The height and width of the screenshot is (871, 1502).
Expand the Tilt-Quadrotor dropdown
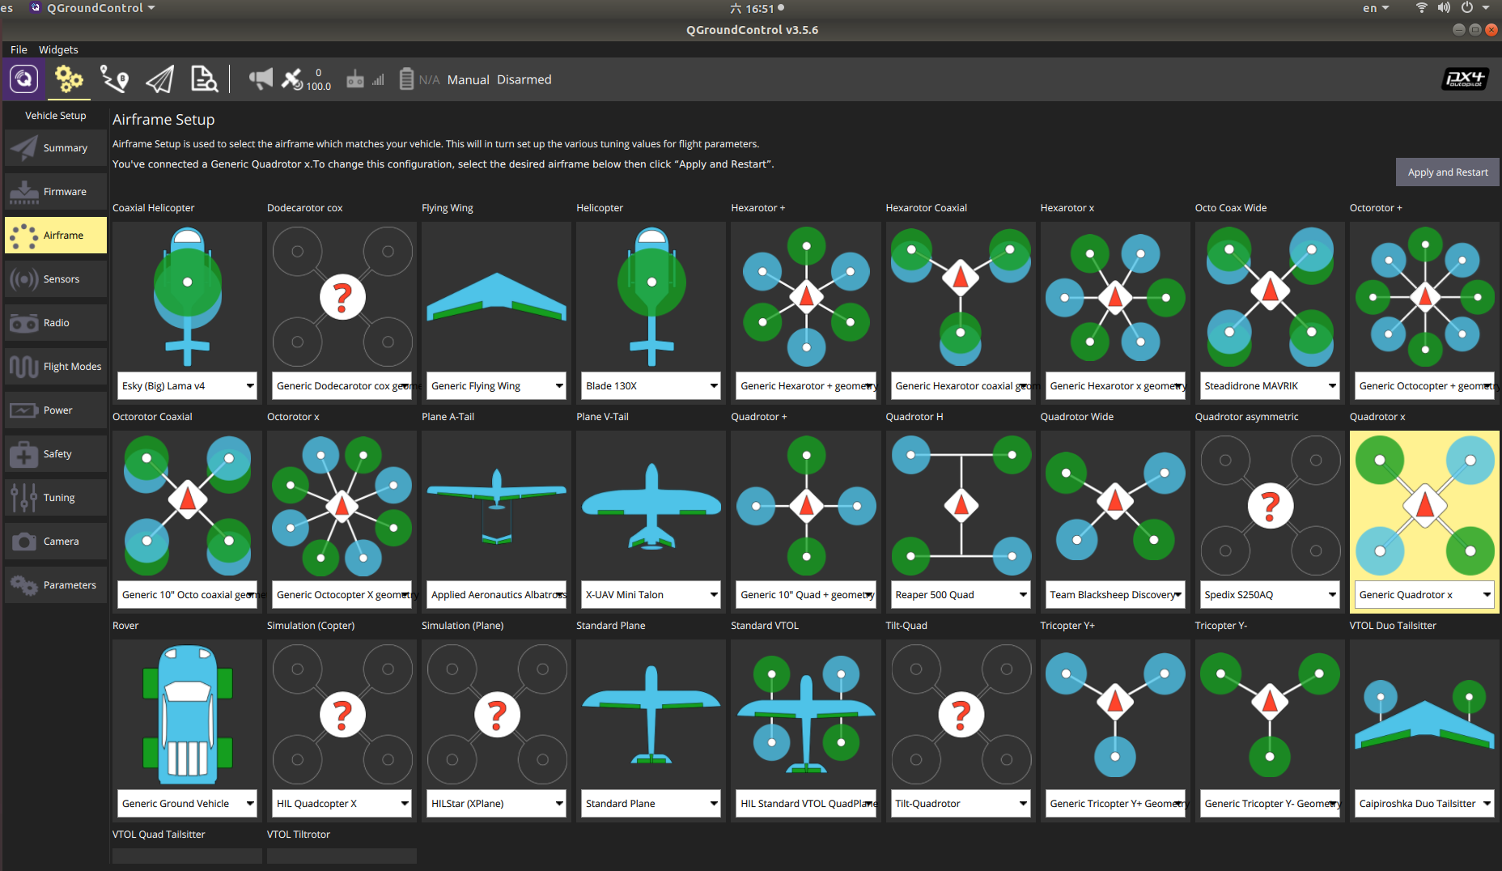961,803
